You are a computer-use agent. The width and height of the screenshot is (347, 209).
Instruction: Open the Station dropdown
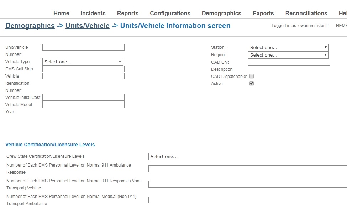pos(288,47)
